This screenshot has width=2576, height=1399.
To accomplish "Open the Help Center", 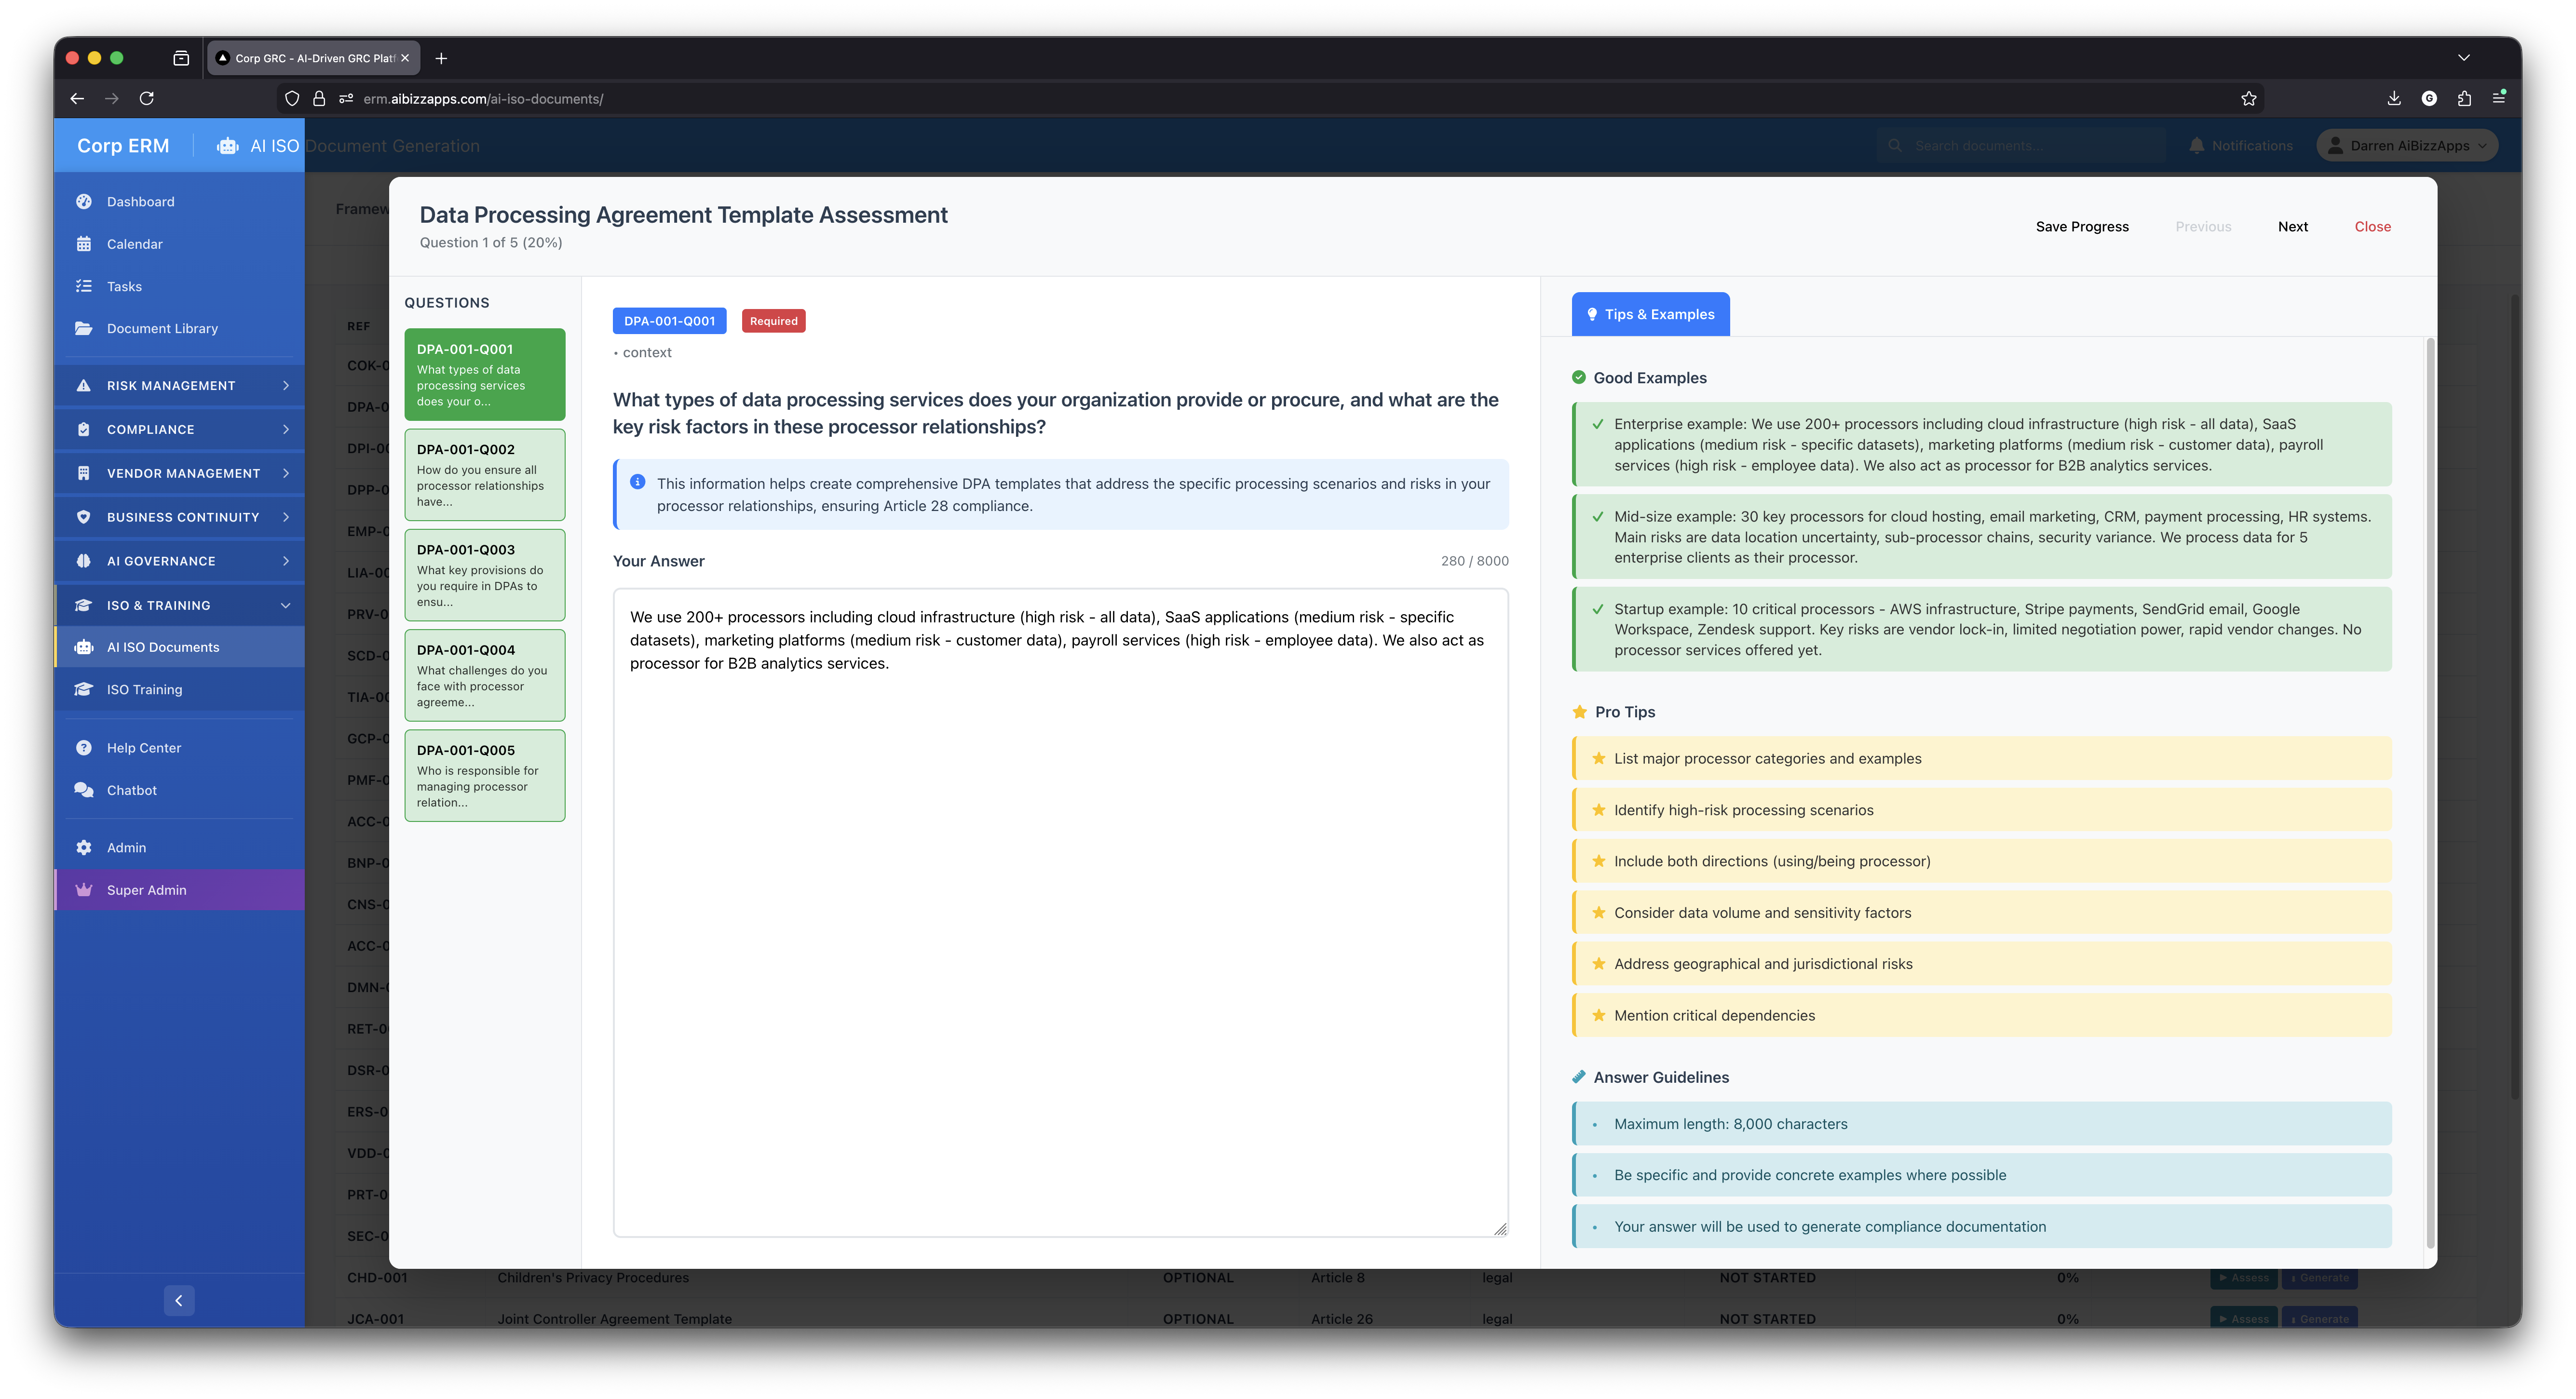I will pos(143,747).
